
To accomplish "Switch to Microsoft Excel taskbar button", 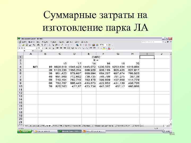I will [x=70, y=131].
